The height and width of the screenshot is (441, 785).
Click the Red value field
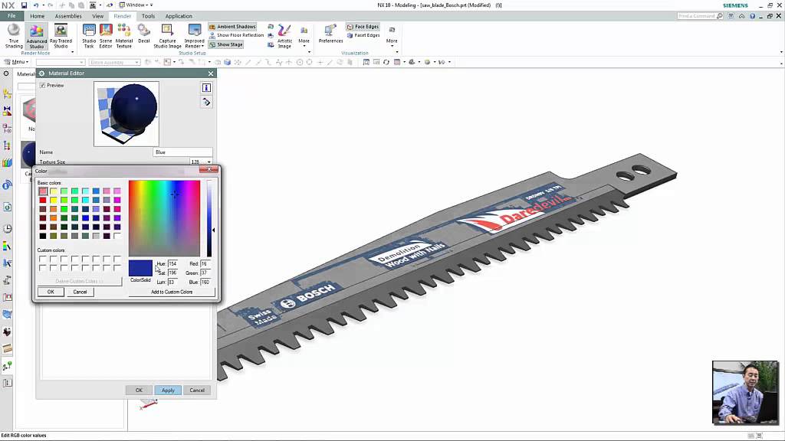(205, 263)
